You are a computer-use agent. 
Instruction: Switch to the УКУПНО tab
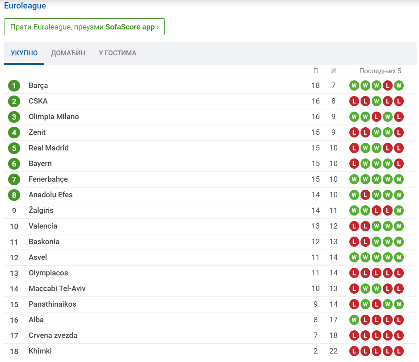24,53
